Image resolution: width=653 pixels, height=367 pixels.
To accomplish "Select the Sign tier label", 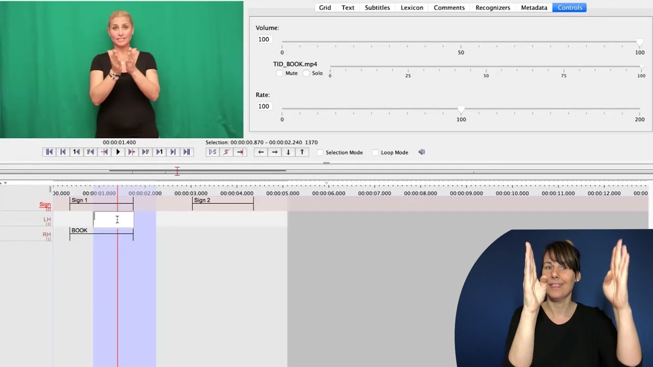I will pos(45,204).
